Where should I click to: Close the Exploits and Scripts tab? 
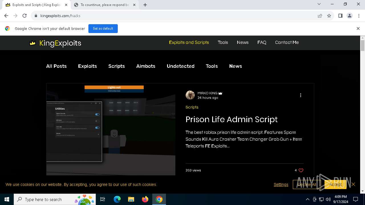pos(66,5)
